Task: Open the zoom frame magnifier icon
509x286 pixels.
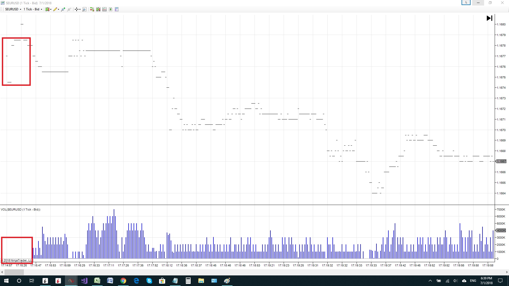Action: [84, 9]
